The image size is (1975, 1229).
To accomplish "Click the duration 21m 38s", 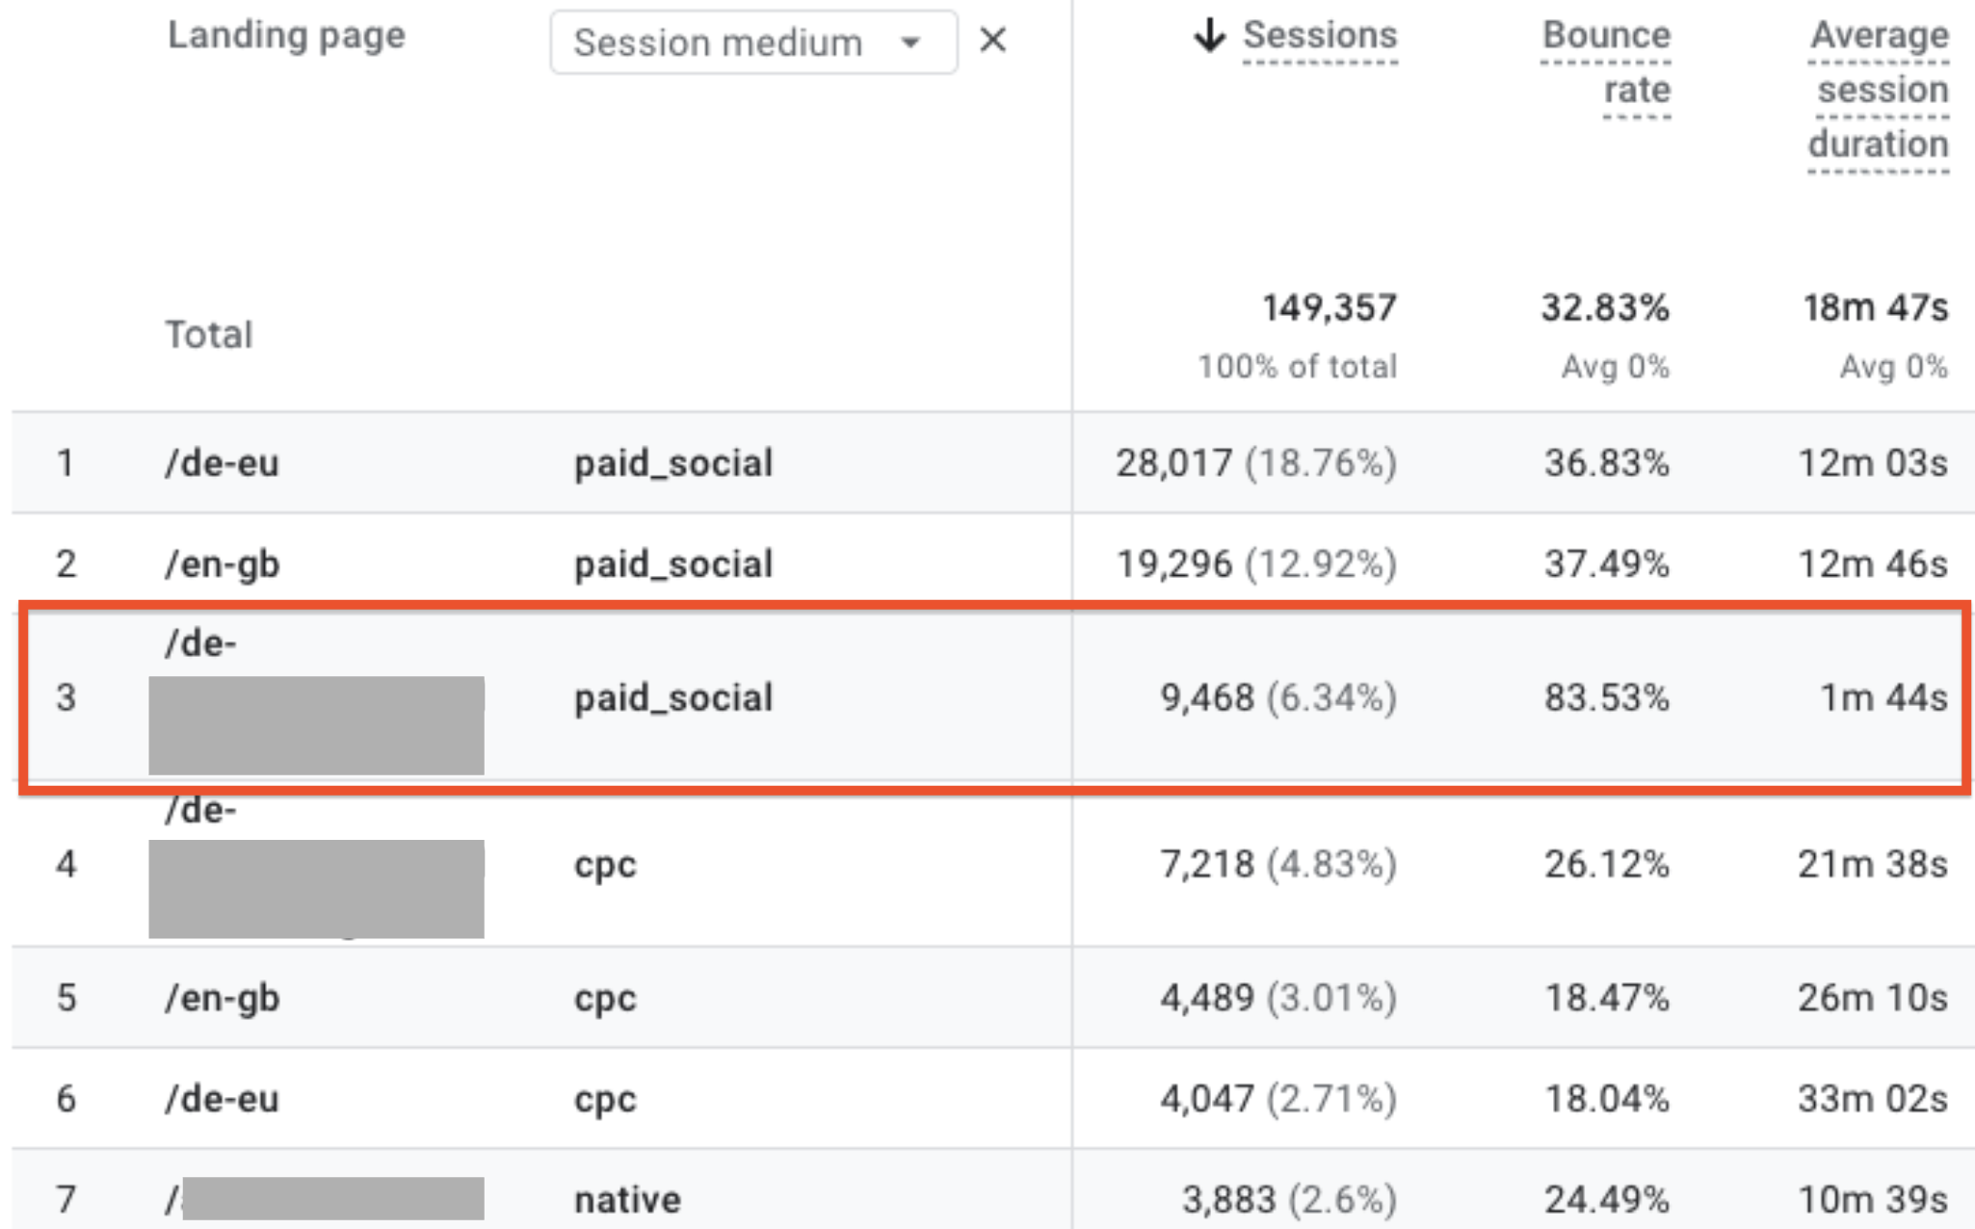I will 1874,864.
